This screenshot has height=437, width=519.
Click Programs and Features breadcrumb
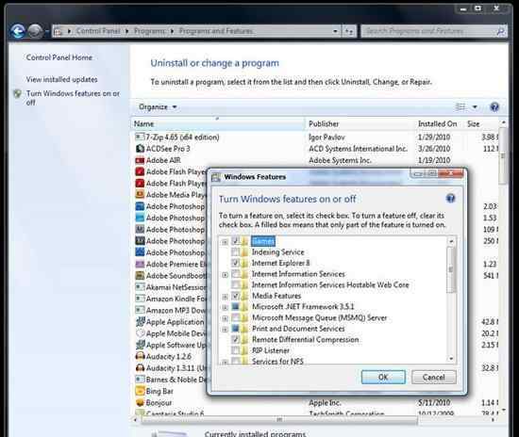point(216,31)
